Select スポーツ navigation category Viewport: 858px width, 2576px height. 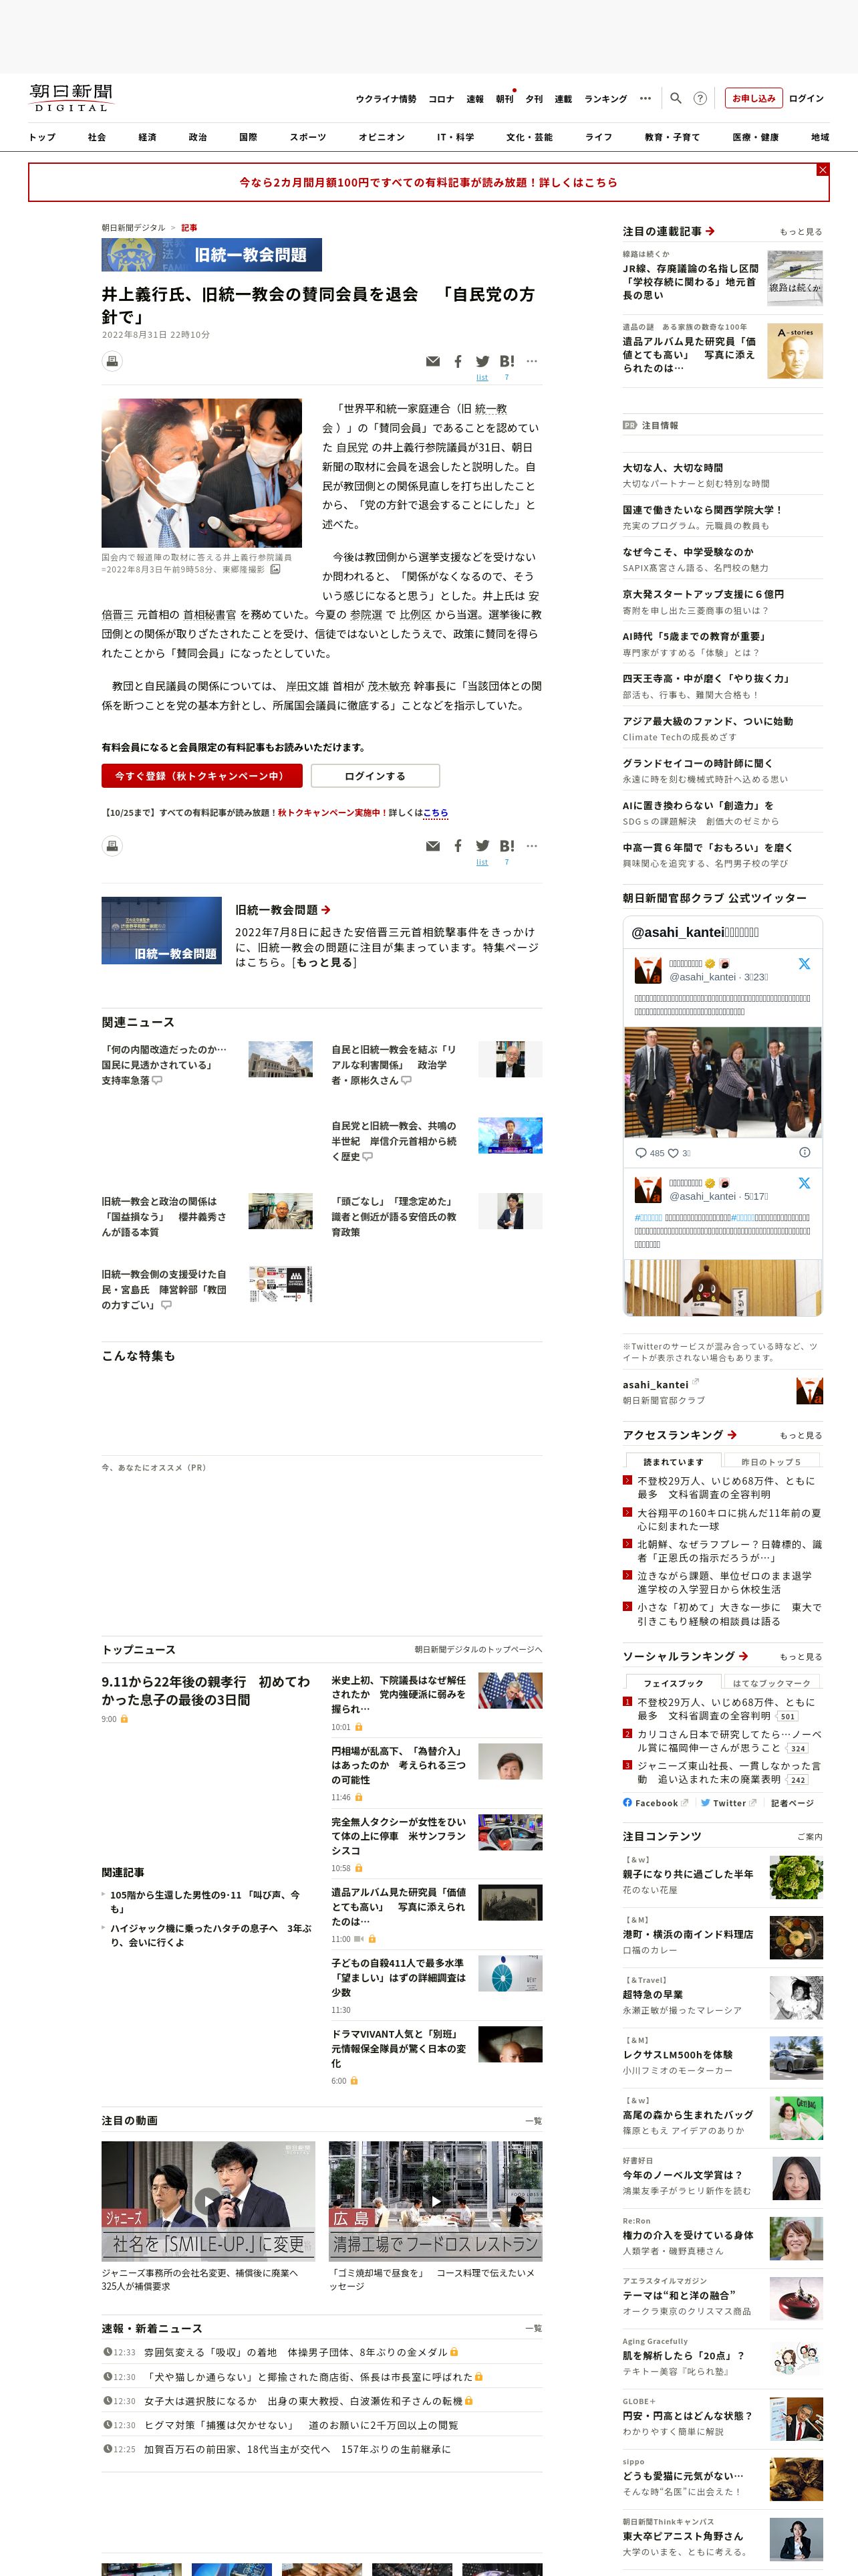coord(307,137)
